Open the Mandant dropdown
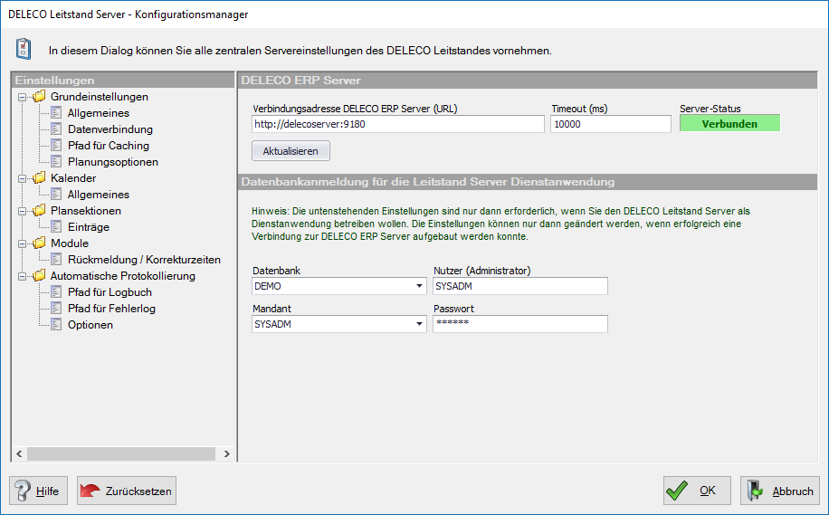829x515 pixels. [419, 324]
